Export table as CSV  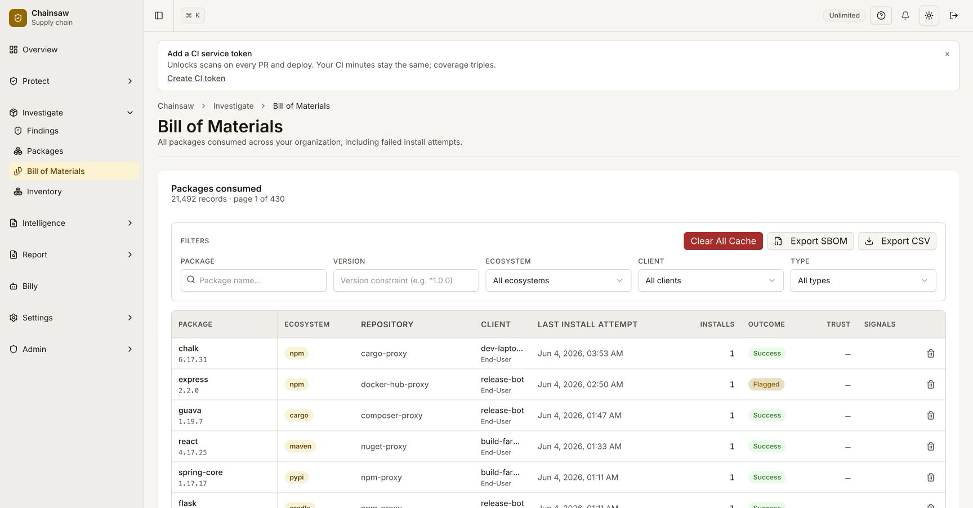[x=897, y=241]
